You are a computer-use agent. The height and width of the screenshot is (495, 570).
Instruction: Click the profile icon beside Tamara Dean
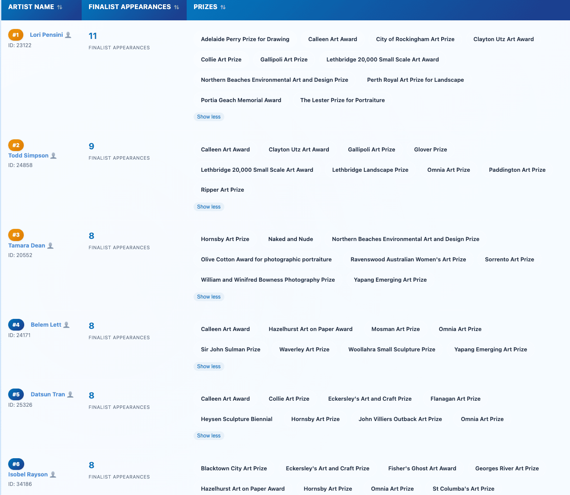pos(51,246)
